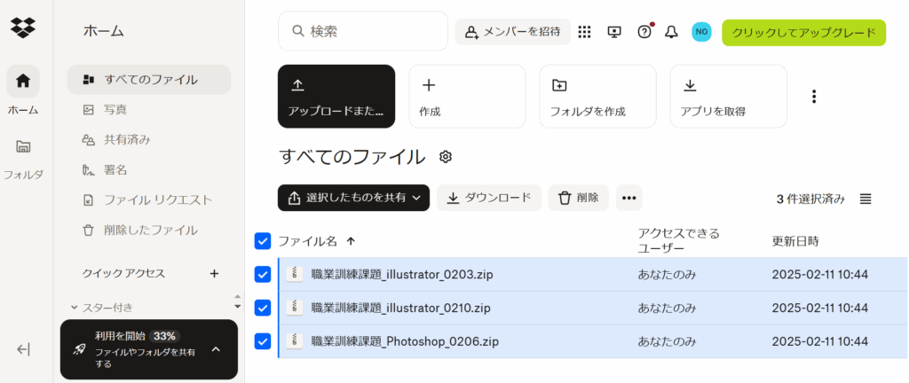This screenshot has height=383, width=909.
Task: Uncheck 職業訓練課題_illustrator_0203.zip checkbox
Action: [x=263, y=275]
